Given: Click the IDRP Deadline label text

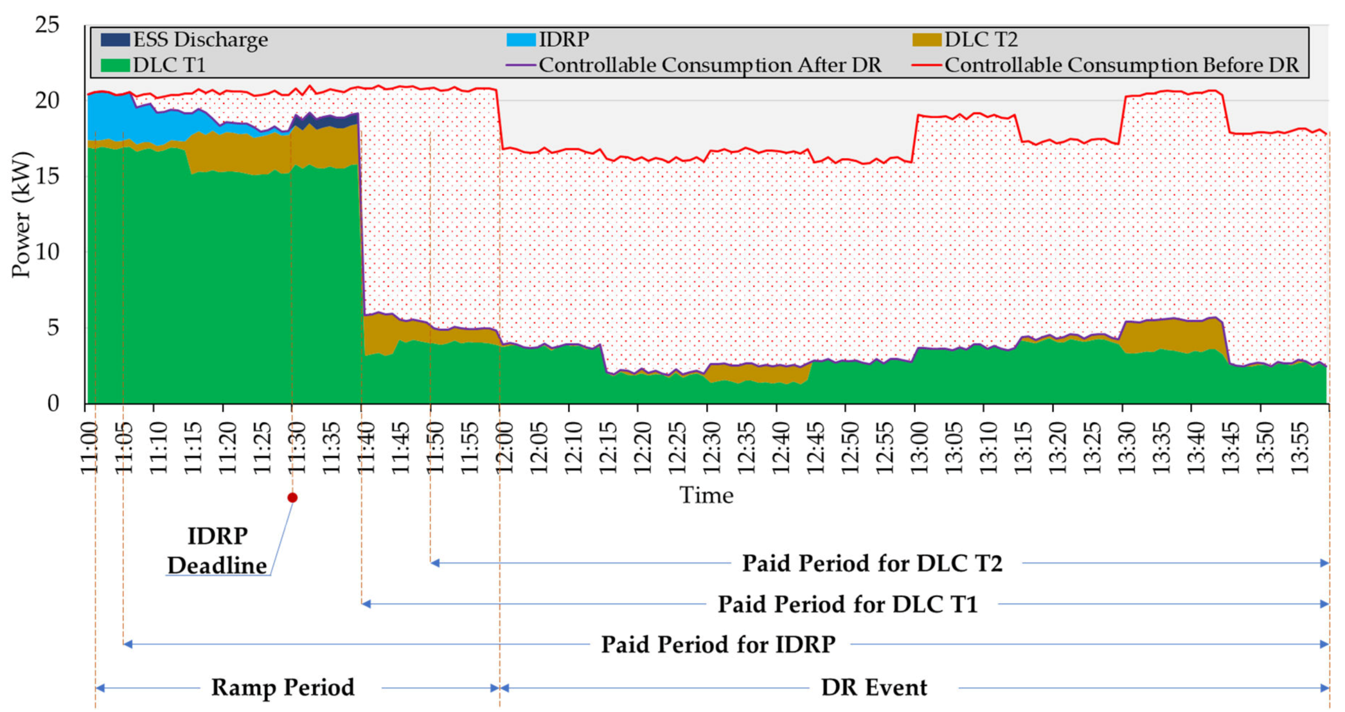Looking at the screenshot, I should click(x=217, y=551).
